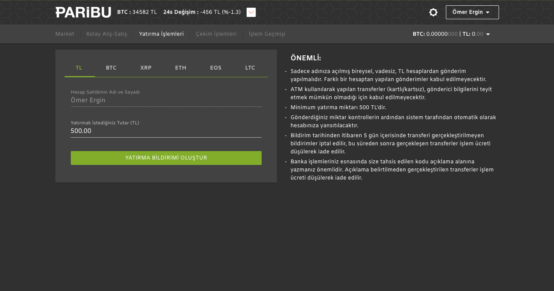Image resolution: width=554 pixels, height=291 pixels.
Task: Select Yatırma İşlemleri in the nav bar
Action: [x=161, y=34]
